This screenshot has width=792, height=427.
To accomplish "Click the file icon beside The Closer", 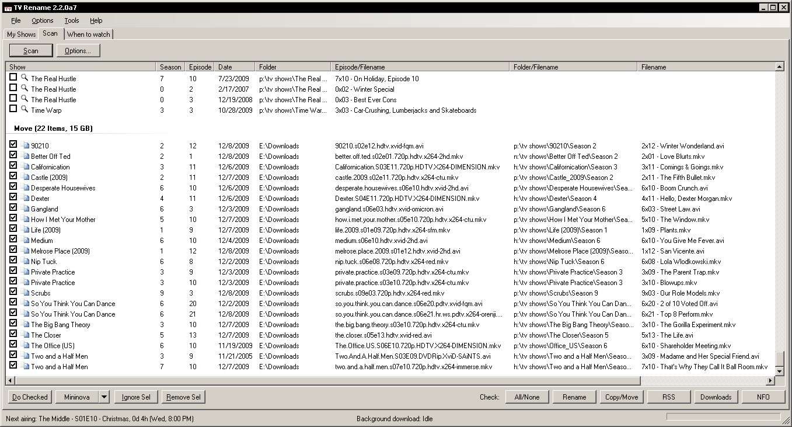I will coord(26,335).
